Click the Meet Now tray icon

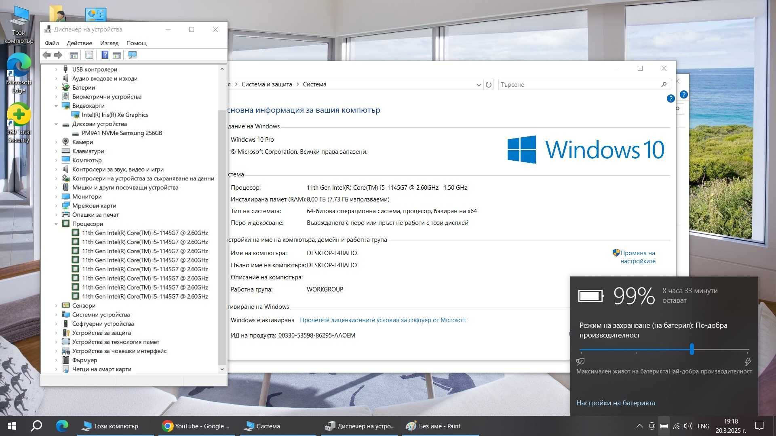(x=652, y=426)
